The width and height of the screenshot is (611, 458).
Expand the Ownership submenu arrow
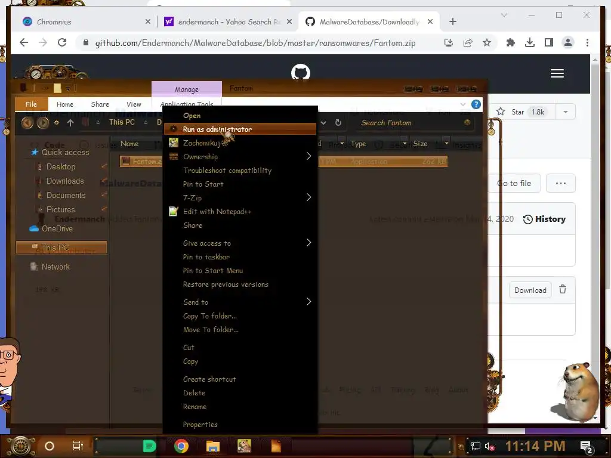point(308,156)
